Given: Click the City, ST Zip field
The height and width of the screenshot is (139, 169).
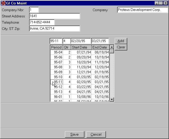Looking at the screenshot, I should 55,29.
